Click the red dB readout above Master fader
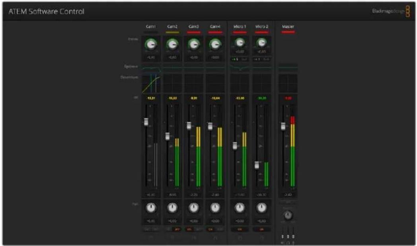Viewport: 417px width, 246px height. pyautogui.click(x=288, y=98)
